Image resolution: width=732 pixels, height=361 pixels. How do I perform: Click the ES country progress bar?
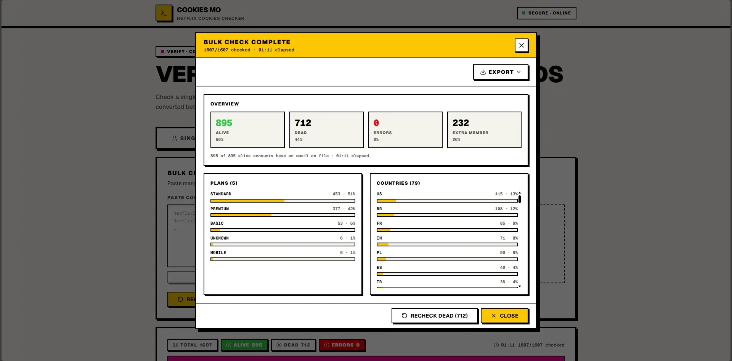(x=447, y=274)
